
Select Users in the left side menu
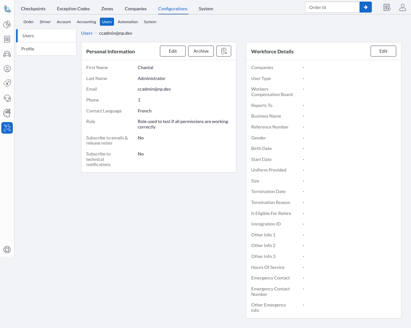46,36
